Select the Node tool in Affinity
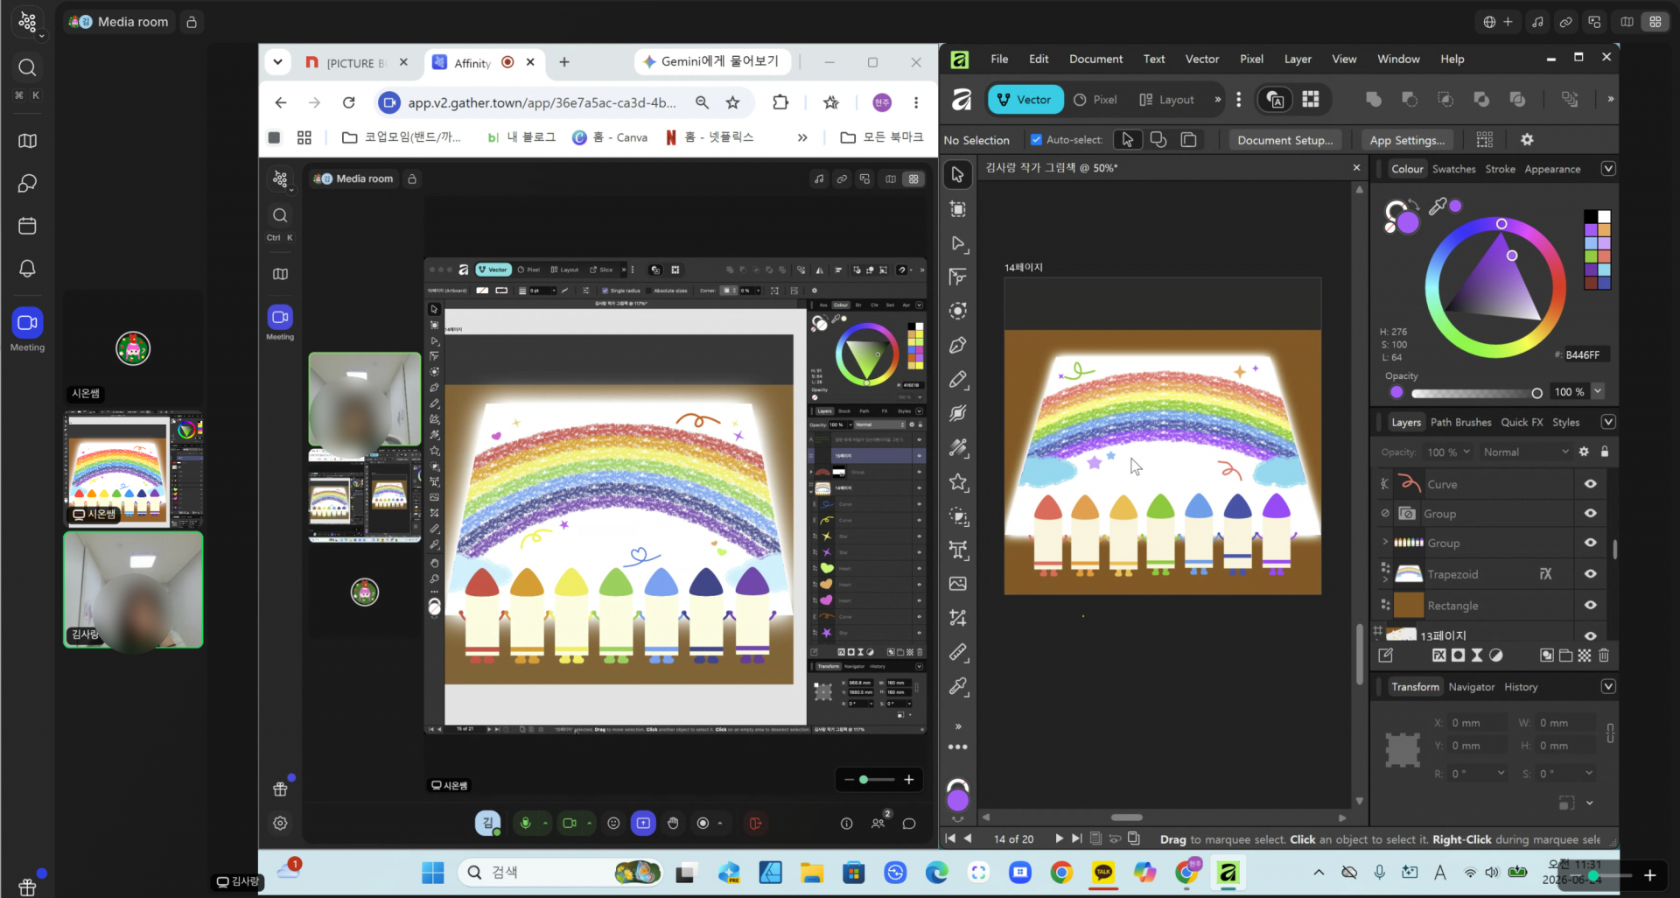Screen dimensions: 1680x898 [x=958, y=243]
